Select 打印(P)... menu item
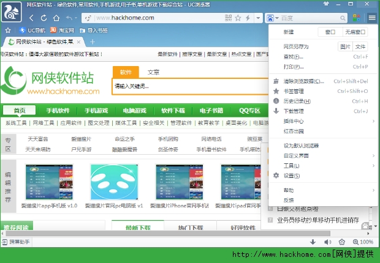The width and height of the screenshot is (380, 263). (x=323, y=67)
